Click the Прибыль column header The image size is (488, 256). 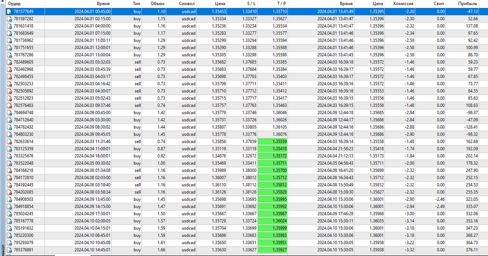(x=467, y=4)
